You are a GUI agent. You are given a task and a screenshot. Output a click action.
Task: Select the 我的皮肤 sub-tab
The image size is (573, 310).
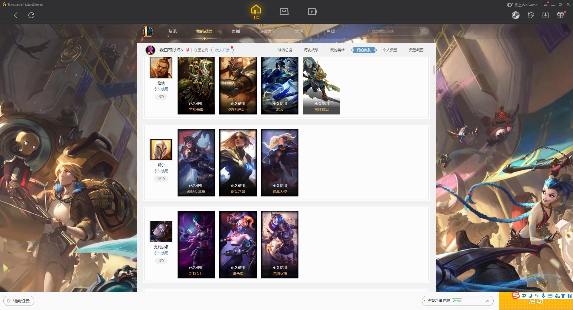pyautogui.click(x=364, y=50)
